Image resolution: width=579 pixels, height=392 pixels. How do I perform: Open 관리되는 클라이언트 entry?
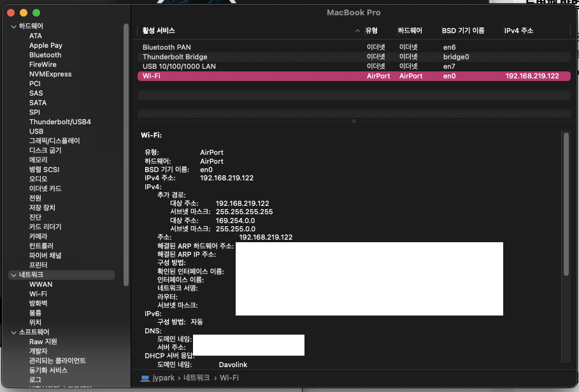57,361
